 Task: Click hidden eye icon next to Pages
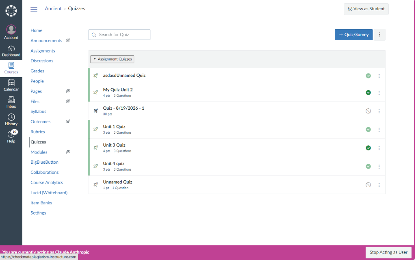point(68,91)
